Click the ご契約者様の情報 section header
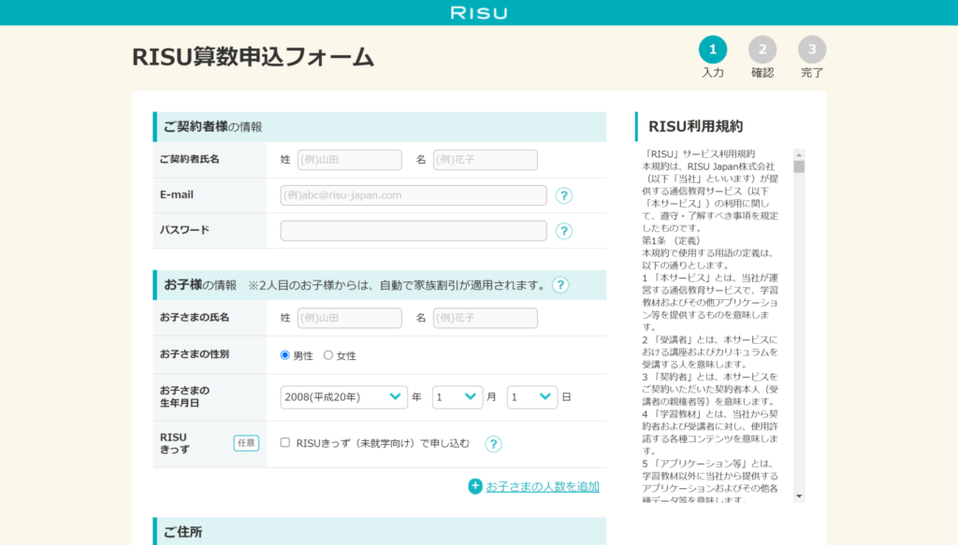958x545 pixels. coord(380,127)
